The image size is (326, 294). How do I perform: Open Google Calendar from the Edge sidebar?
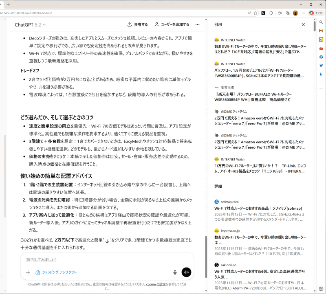(x=321, y=39)
